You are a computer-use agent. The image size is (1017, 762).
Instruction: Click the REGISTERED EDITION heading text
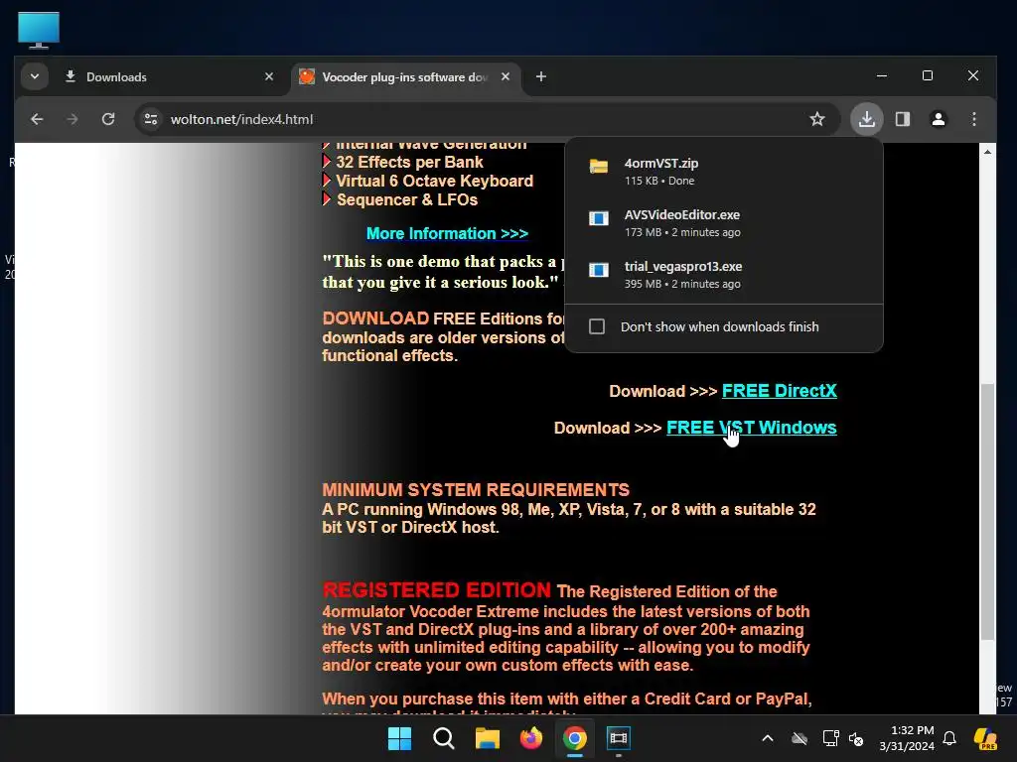[437, 590]
